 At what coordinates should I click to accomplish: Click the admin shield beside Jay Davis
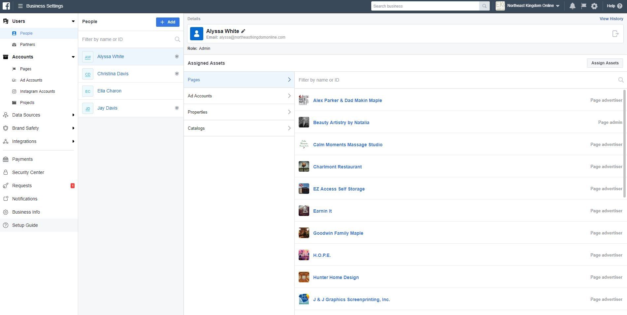[177, 108]
